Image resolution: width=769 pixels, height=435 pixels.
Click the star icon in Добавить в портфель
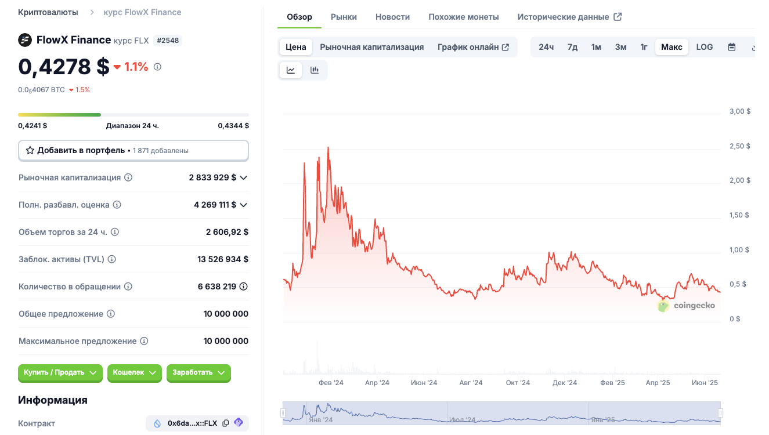(30, 150)
